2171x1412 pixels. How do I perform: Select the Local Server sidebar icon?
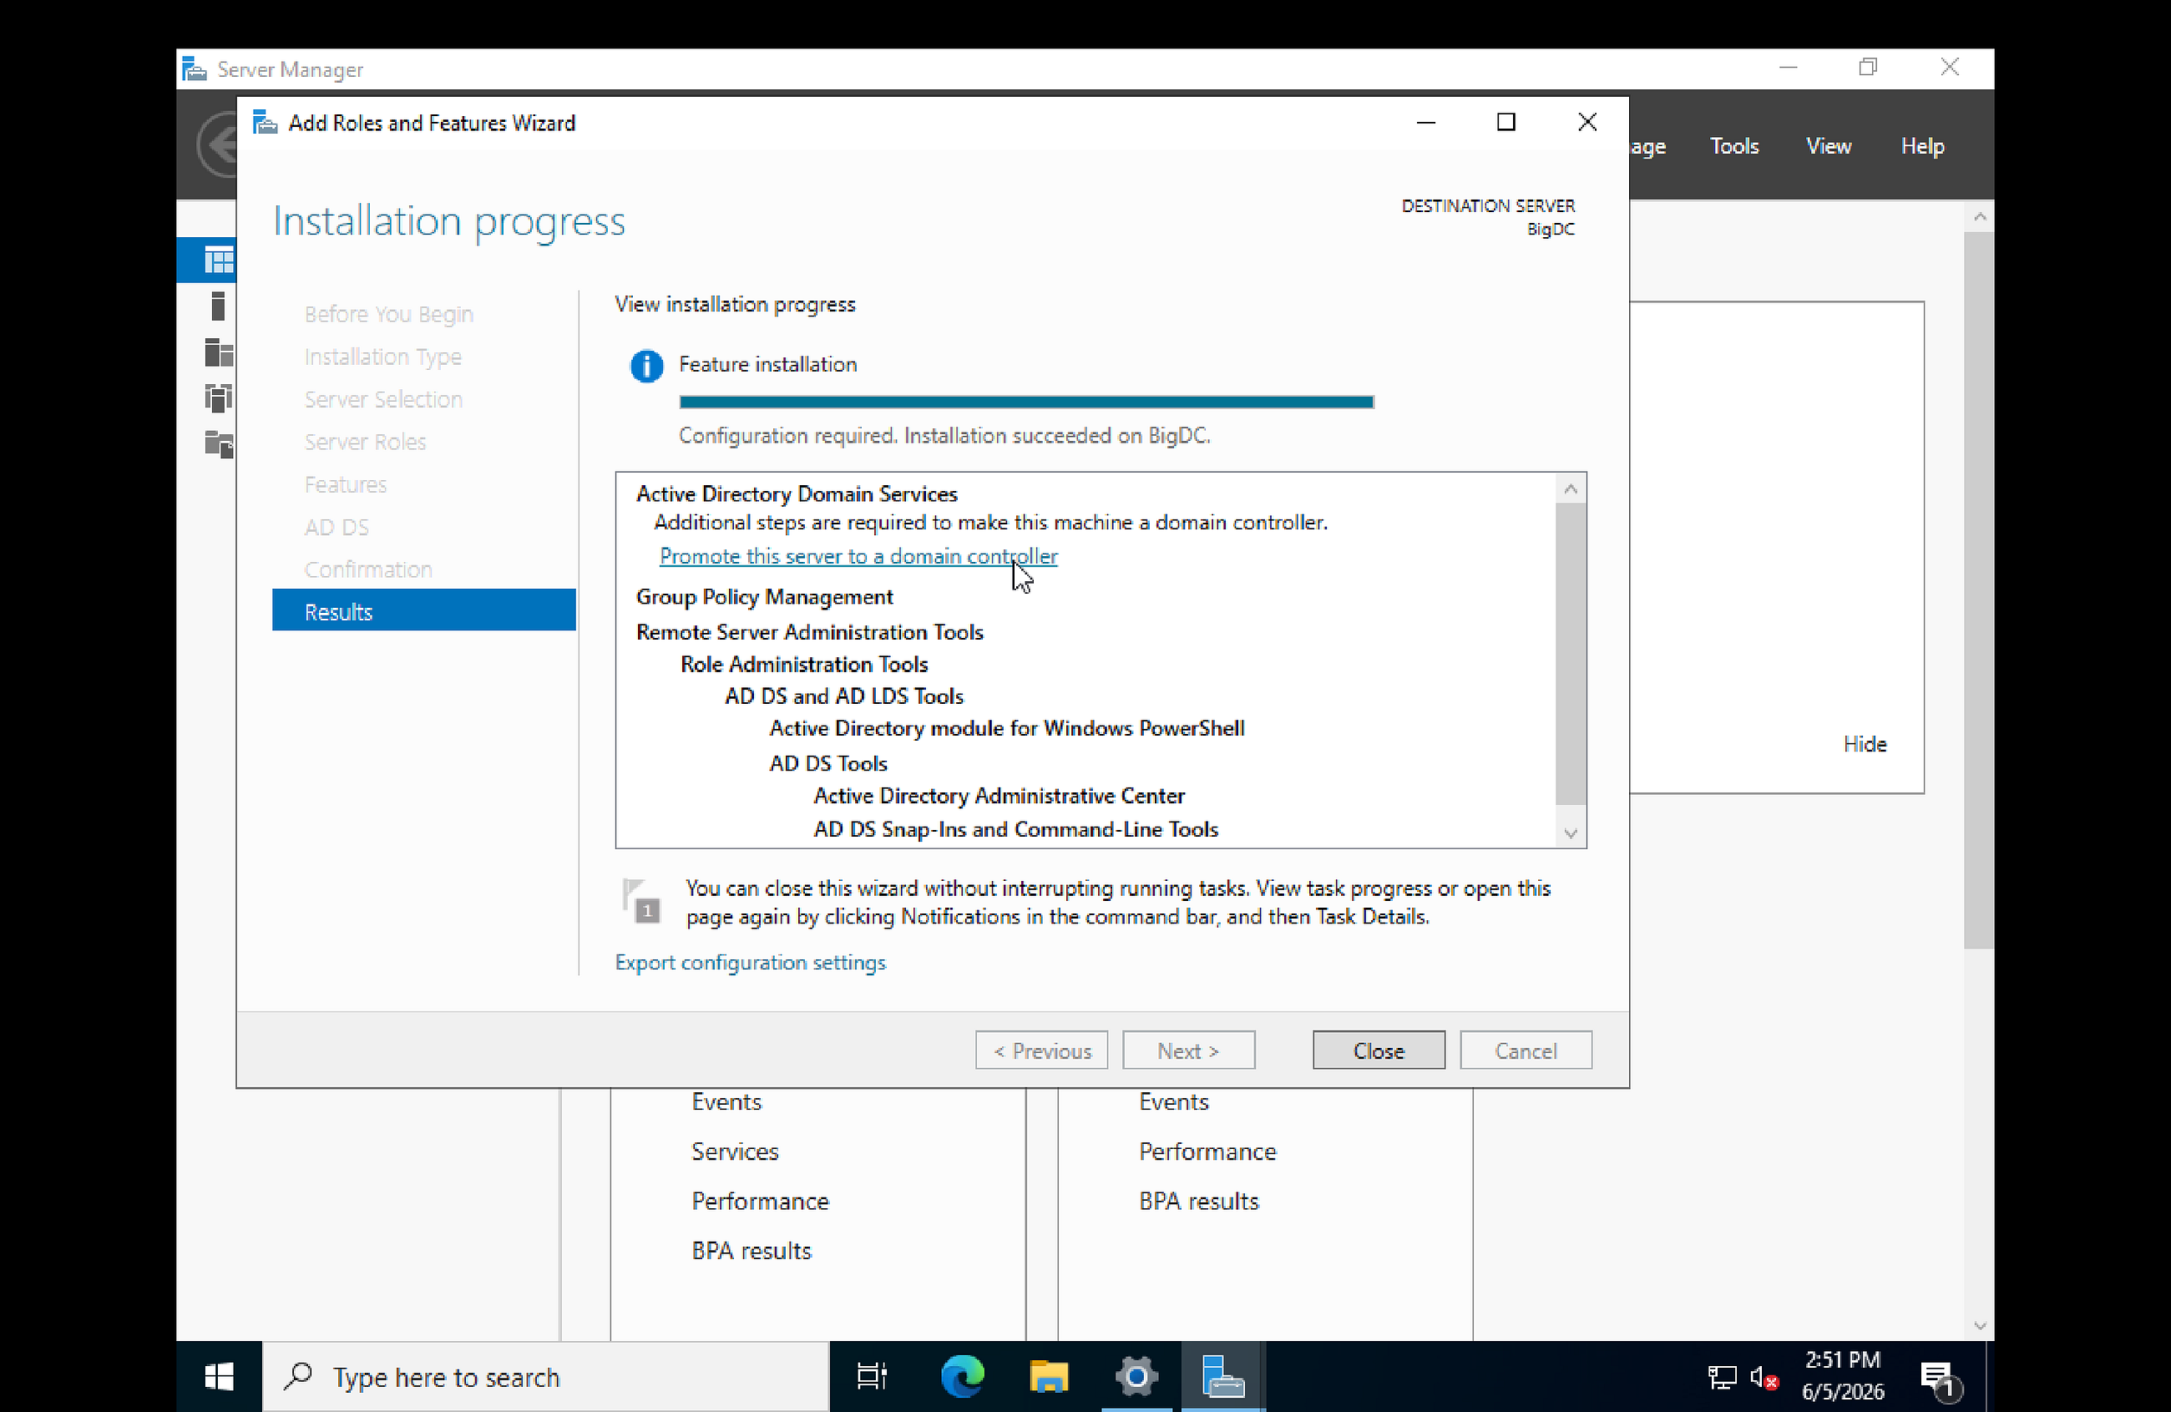[218, 306]
